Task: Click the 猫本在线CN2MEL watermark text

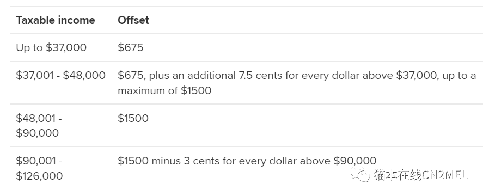Action: 420,175
